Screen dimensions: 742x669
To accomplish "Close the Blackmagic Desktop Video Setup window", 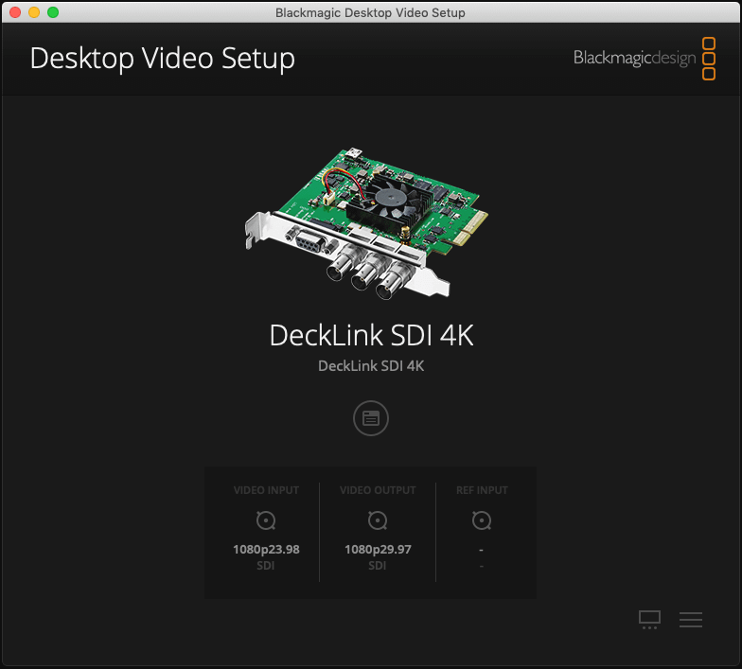I will pyautogui.click(x=15, y=12).
